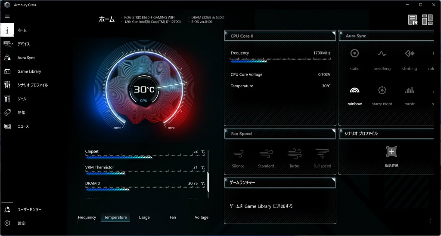The image size is (441, 236).
Task: Open the dashboard layout icon top right
Action: (427, 20)
